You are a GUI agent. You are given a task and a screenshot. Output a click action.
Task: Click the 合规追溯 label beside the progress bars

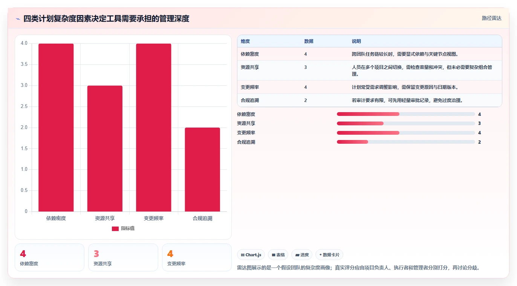[246, 142]
